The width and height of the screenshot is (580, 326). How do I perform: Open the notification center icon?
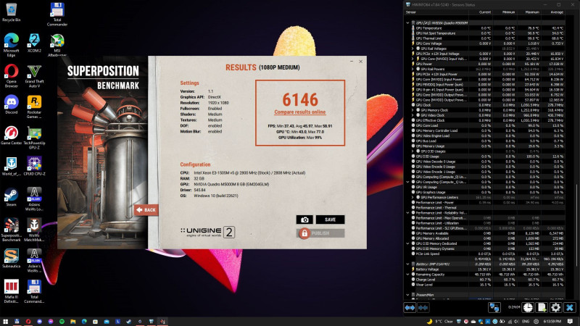point(570,322)
